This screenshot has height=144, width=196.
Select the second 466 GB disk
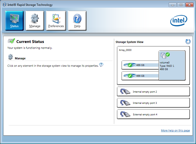(x=140, y=76)
